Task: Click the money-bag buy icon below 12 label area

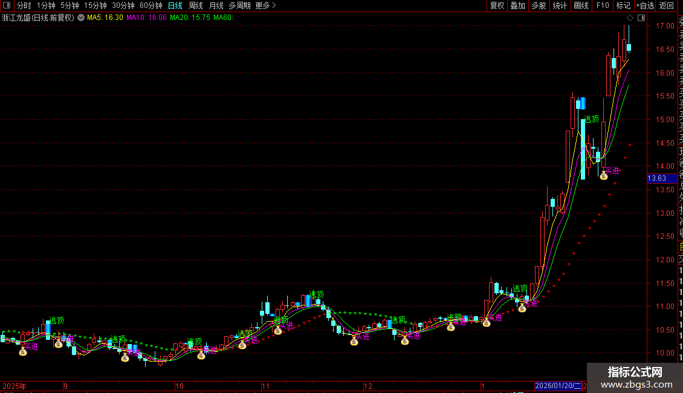Action: click(354, 342)
